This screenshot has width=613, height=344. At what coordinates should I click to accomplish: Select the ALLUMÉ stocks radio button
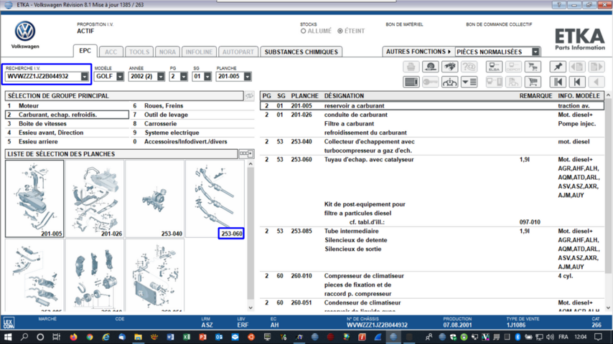304,32
